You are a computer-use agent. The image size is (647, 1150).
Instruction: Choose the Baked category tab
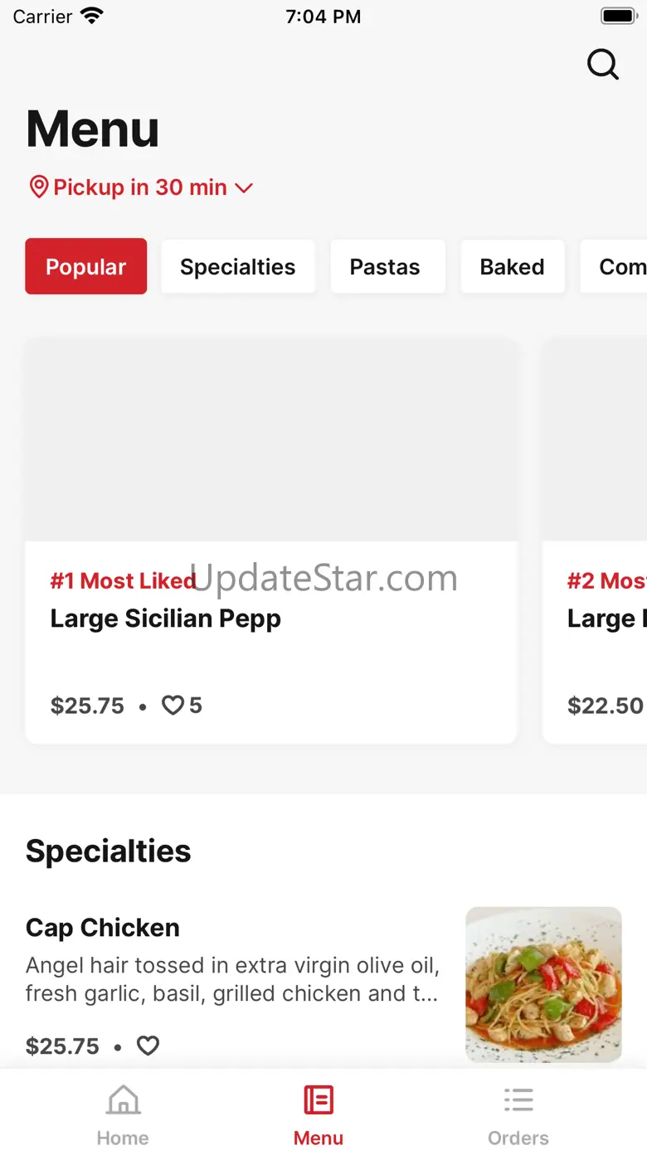[x=513, y=266]
